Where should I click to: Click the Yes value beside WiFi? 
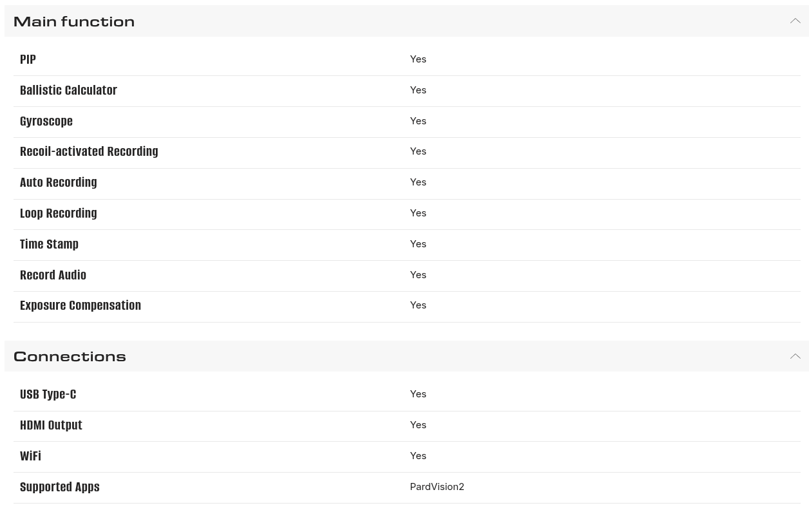pos(418,456)
